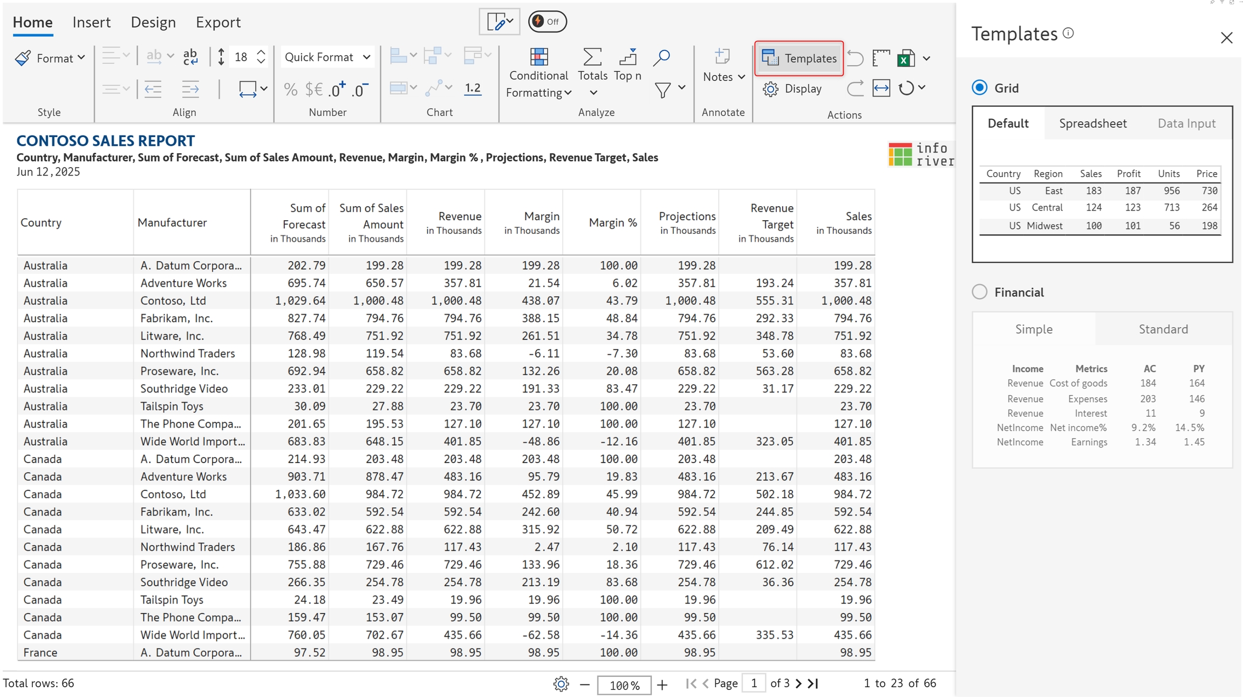This screenshot has width=1243, height=698.
Task: Click the search magnifier icon
Action: point(661,57)
